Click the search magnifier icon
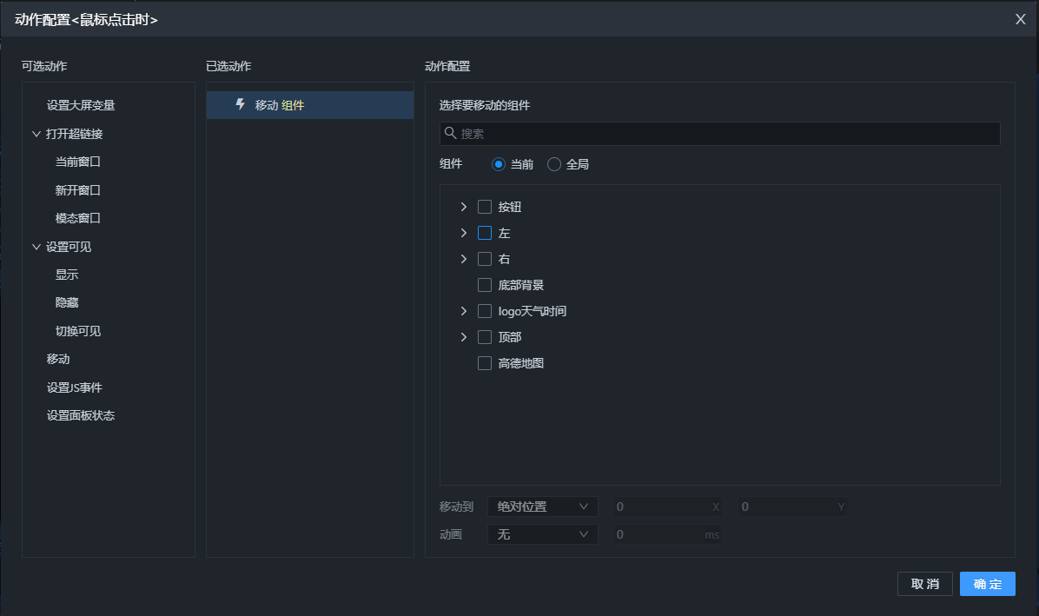 pyautogui.click(x=450, y=133)
